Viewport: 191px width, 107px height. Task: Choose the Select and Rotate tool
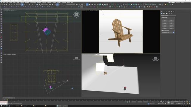click(35, 4)
